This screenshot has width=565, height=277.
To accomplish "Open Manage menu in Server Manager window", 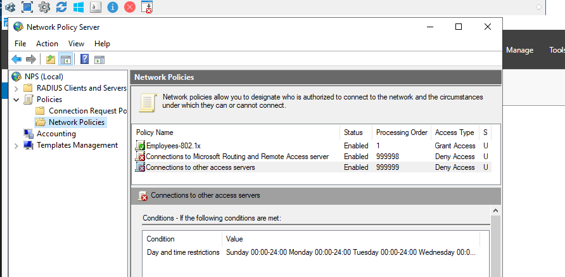I will tap(519, 50).
